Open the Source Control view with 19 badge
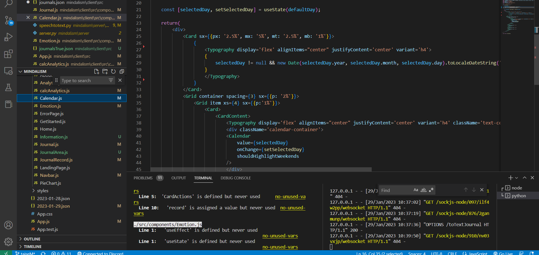Screen dimensions: 539x255 [x=8, y=20]
